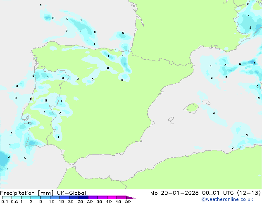Click the 20–25 mm legend color swatch
Viewport: 262px width, 203px height.
(x=74, y=198)
